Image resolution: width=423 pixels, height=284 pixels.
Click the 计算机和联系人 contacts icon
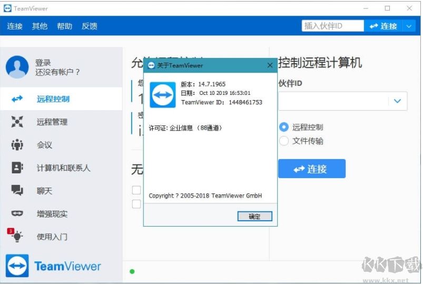tap(17, 168)
